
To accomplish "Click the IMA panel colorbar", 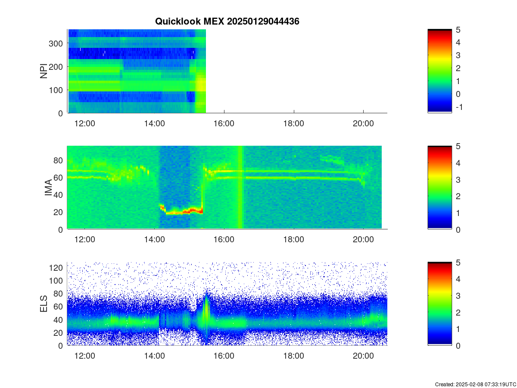I will pos(439,188).
